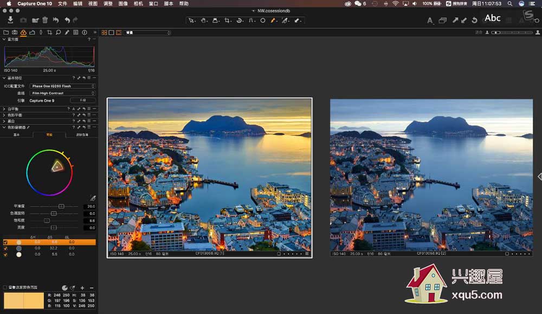Viewport: 542px width, 314px height.
Task: Open the ICC profile Phase One IQ260 dropdown
Action: (62, 86)
